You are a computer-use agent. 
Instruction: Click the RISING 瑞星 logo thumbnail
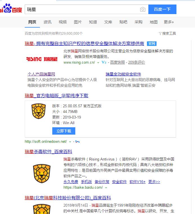coord(42,59)
